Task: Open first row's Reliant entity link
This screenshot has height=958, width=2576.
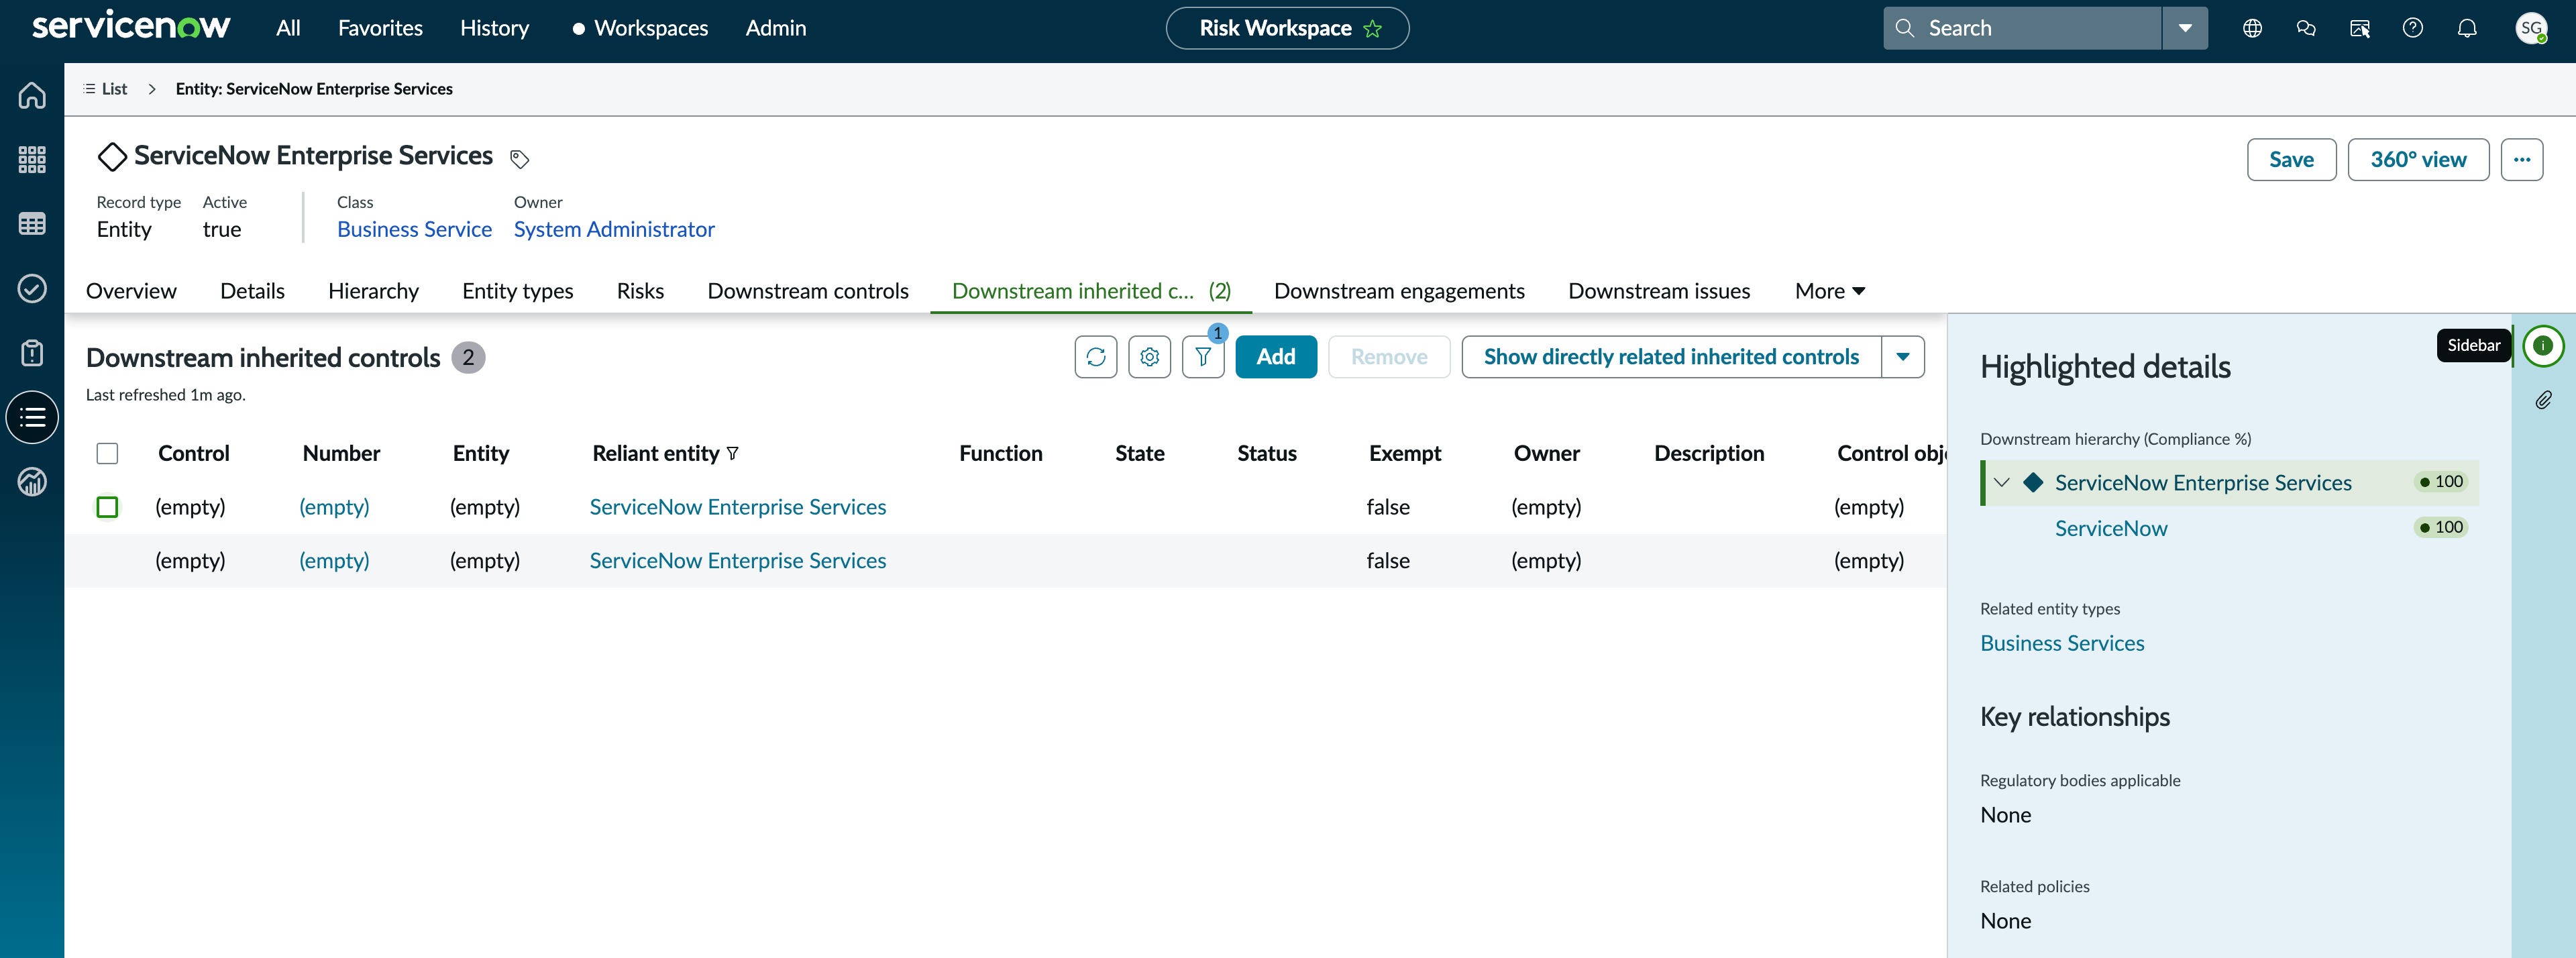Action: point(738,507)
